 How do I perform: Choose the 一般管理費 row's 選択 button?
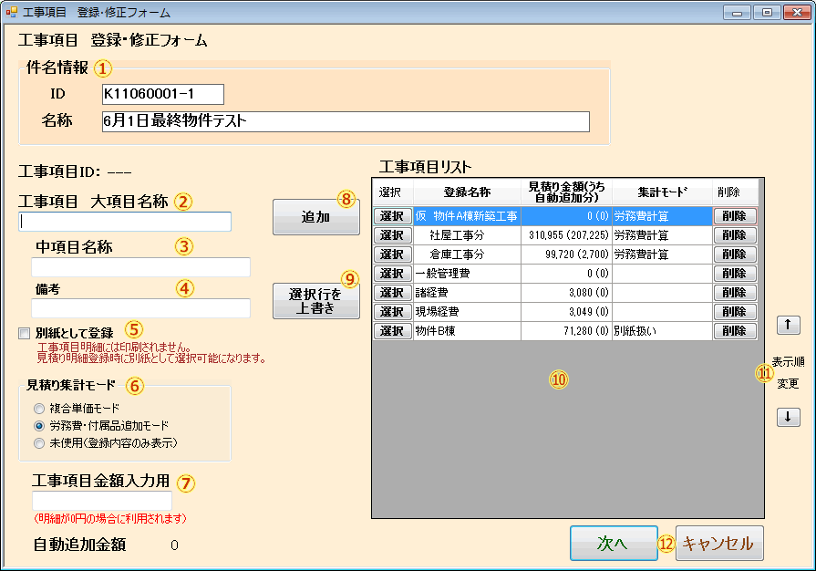point(392,274)
